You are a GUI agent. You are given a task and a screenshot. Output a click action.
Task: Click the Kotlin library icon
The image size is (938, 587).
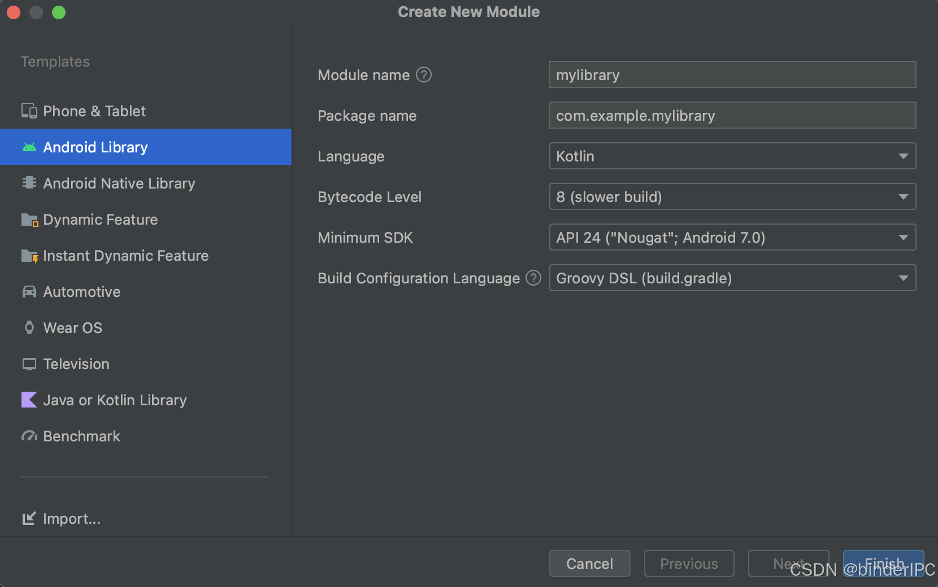tap(29, 400)
